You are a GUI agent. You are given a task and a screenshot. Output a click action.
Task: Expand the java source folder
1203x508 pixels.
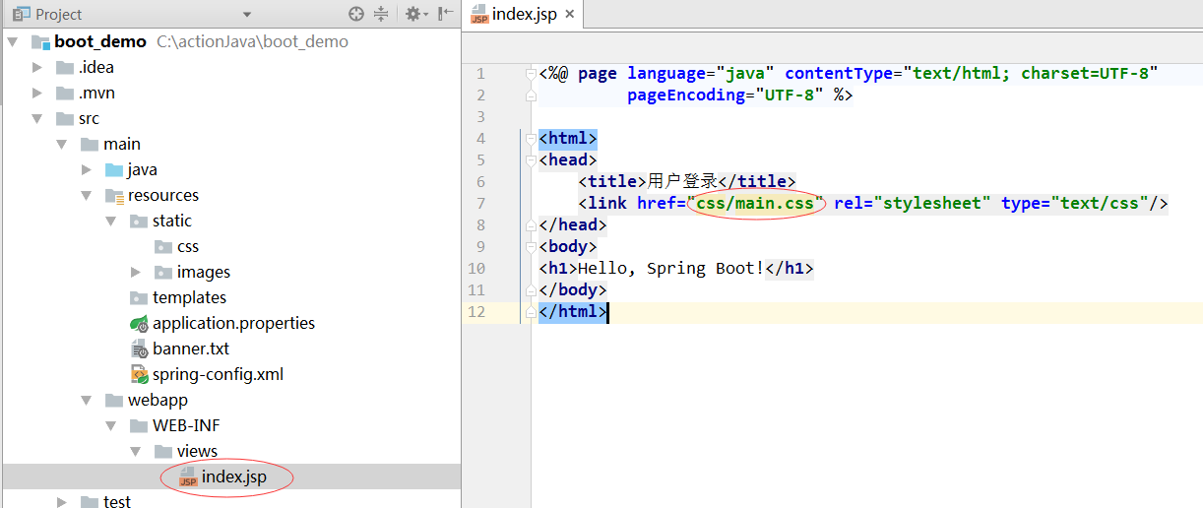87,169
